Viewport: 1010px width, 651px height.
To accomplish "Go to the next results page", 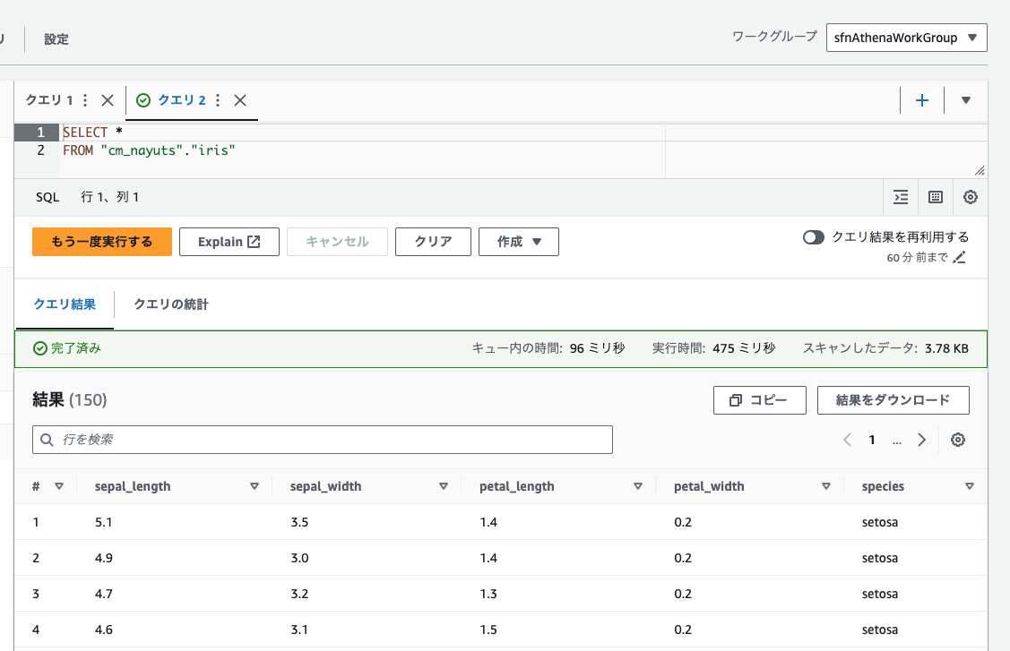I will pos(921,440).
